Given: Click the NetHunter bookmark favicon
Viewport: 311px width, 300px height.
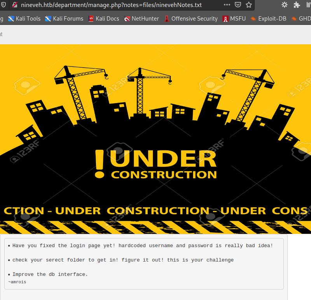Looking at the screenshot, I should coord(127,19).
